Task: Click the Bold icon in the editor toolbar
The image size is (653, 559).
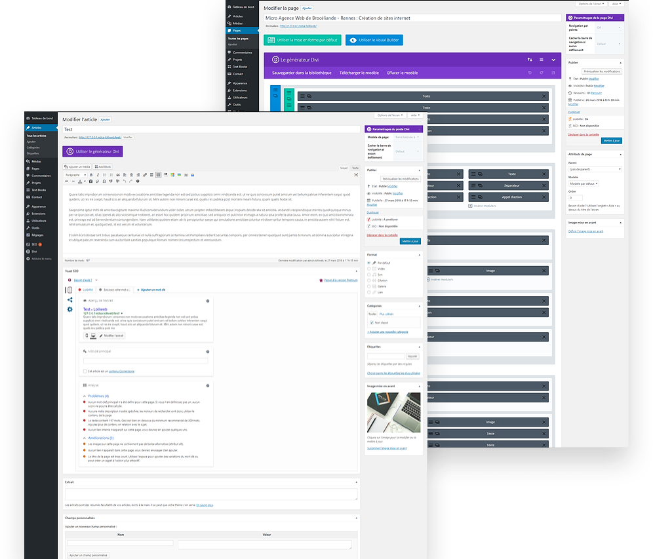Action: pyautogui.click(x=98, y=175)
